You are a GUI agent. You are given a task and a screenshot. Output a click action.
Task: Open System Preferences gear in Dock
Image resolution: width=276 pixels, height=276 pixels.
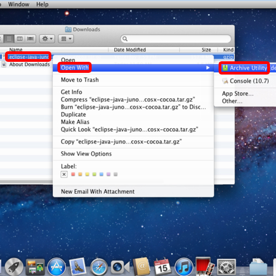tap(226, 267)
